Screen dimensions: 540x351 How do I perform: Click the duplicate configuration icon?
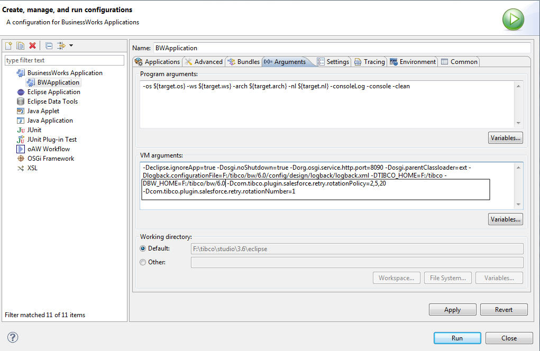(x=20, y=46)
